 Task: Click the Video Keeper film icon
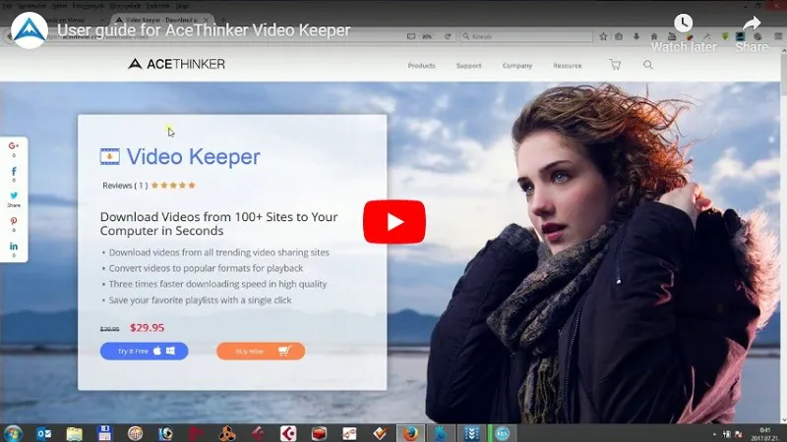109,157
